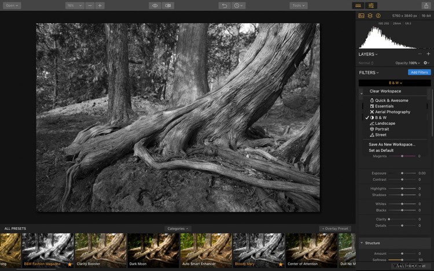Show image info icon
434x271 pixels.
click(378, 16)
